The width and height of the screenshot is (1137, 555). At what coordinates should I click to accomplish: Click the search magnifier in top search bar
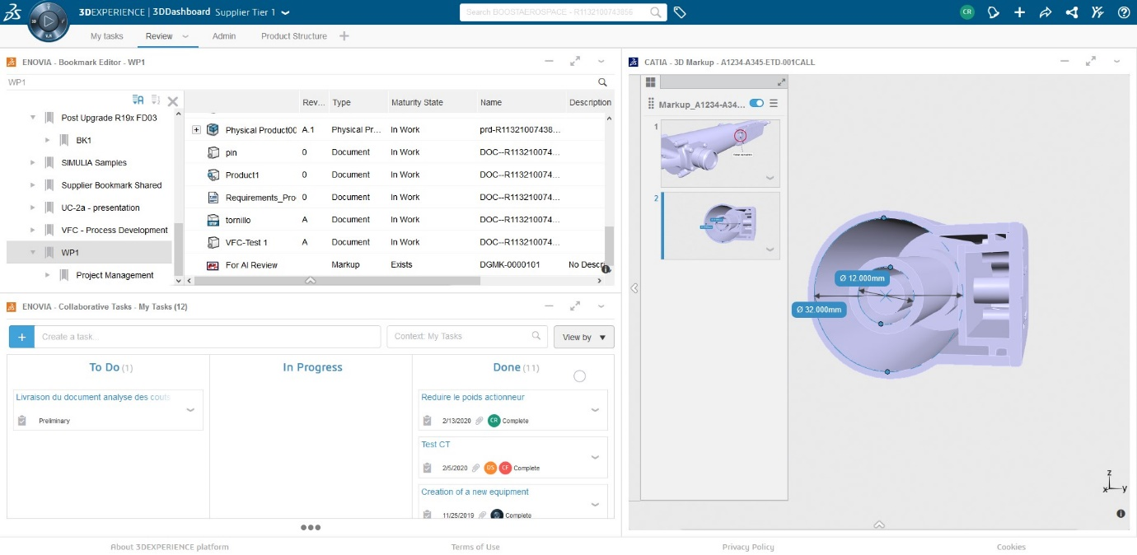coord(656,12)
